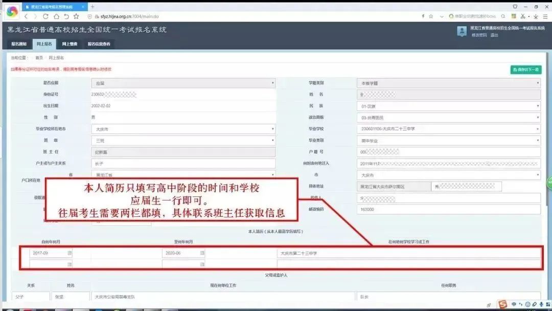Click the 户主或与户主关系 field containing 长子
This screenshot has height=311, width=552.
click(183, 164)
